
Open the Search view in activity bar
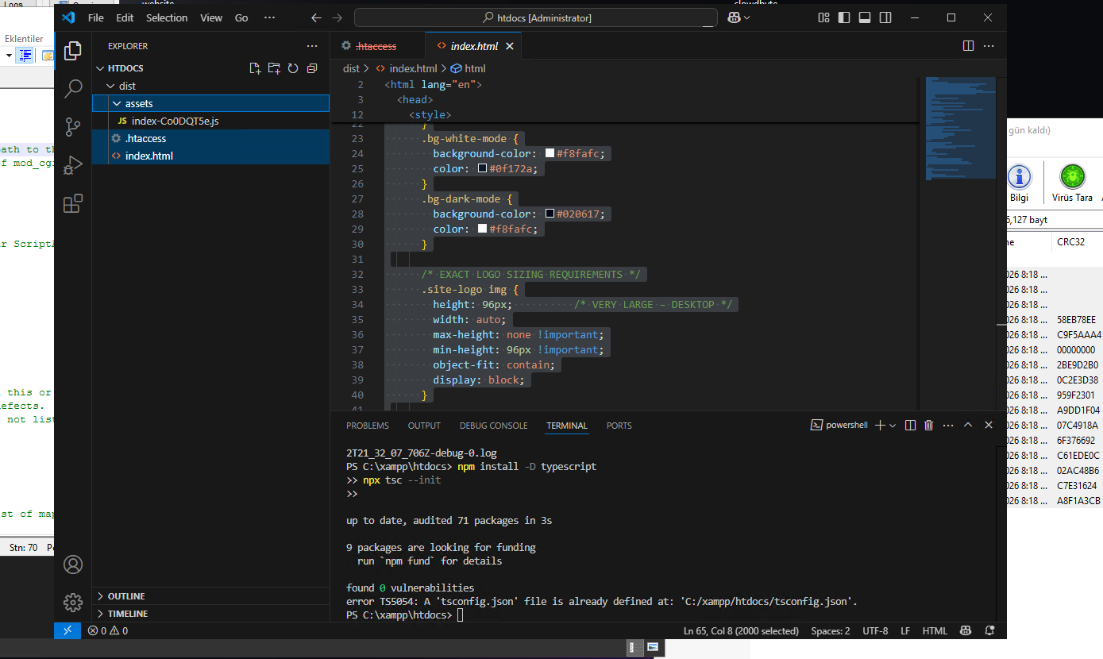coord(73,88)
